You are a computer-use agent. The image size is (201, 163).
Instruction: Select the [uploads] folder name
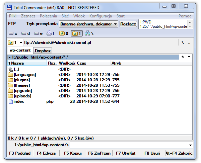[22, 96]
